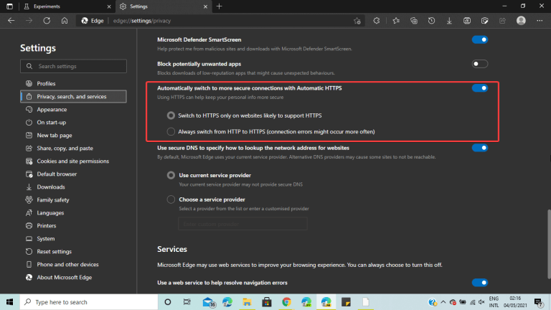Open Cookies and site permissions
The image size is (551, 310).
[73, 161]
